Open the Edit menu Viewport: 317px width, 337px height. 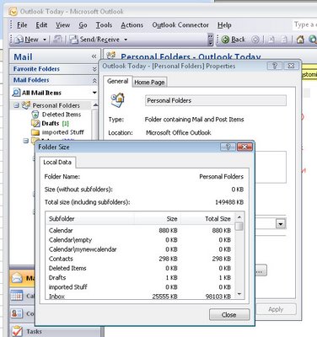tap(41, 25)
